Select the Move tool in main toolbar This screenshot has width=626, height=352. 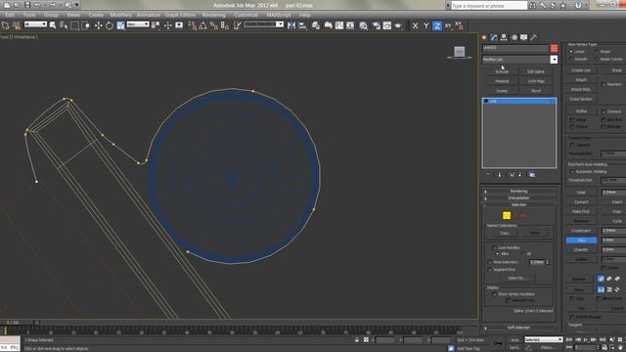98,25
